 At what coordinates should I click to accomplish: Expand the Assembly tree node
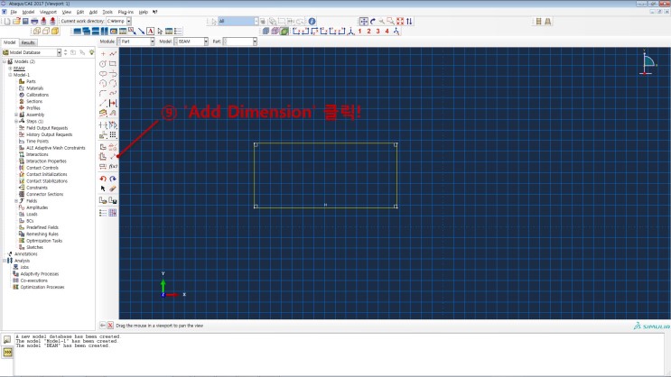(16, 115)
